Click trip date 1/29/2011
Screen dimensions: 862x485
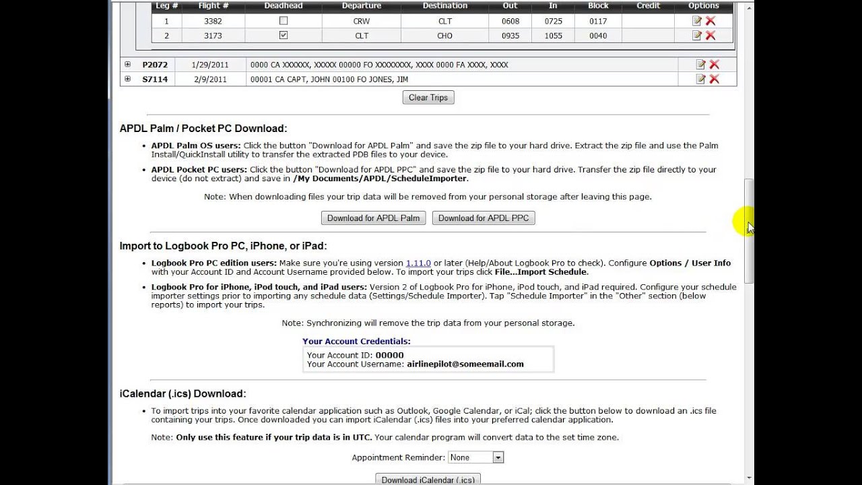(210, 65)
